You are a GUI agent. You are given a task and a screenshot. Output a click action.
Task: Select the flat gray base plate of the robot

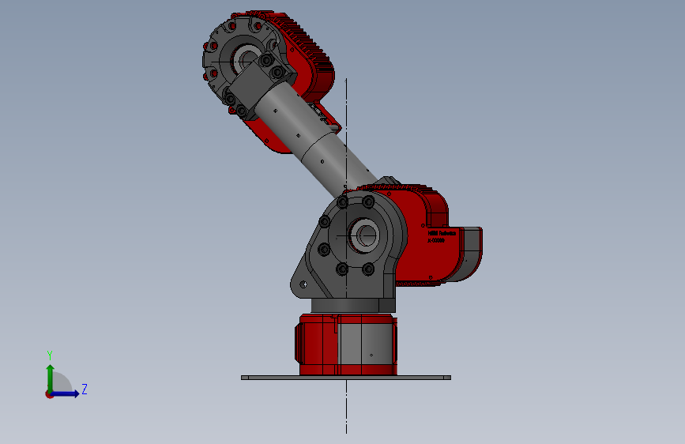click(x=346, y=378)
